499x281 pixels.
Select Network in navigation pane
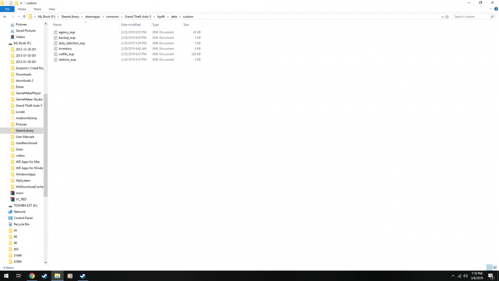19,212
